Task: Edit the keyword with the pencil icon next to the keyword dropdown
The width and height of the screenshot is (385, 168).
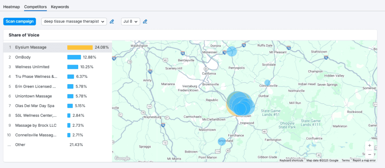Action: tap(112, 22)
